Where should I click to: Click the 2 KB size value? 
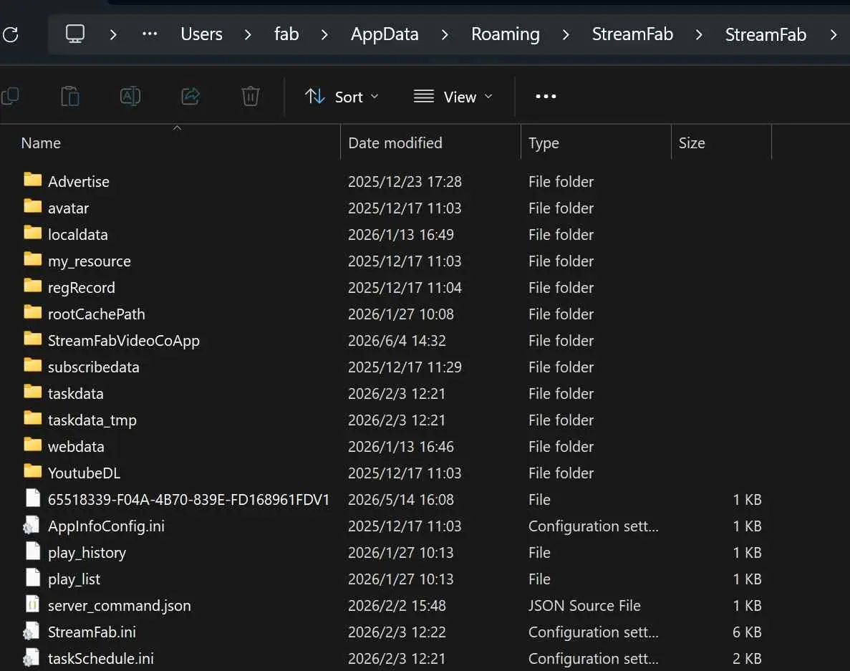(x=747, y=659)
